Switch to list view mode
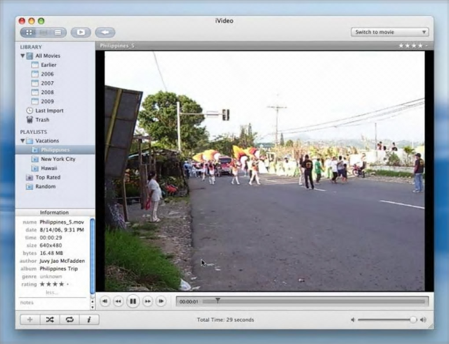Image resolution: width=449 pixels, height=344 pixels. (x=44, y=33)
